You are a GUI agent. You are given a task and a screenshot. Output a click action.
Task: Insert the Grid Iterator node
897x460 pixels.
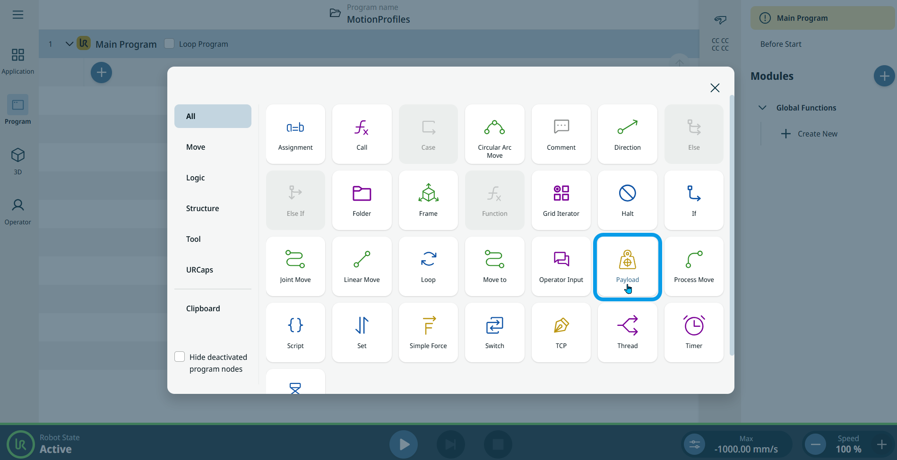[x=561, y=200]
